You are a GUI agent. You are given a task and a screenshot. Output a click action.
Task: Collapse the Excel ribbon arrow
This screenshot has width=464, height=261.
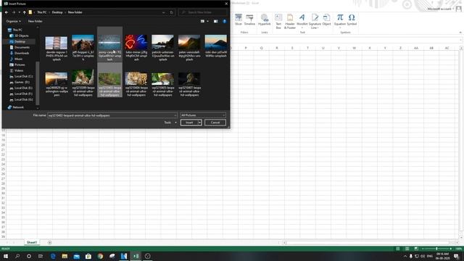click(x=460, y=33)
